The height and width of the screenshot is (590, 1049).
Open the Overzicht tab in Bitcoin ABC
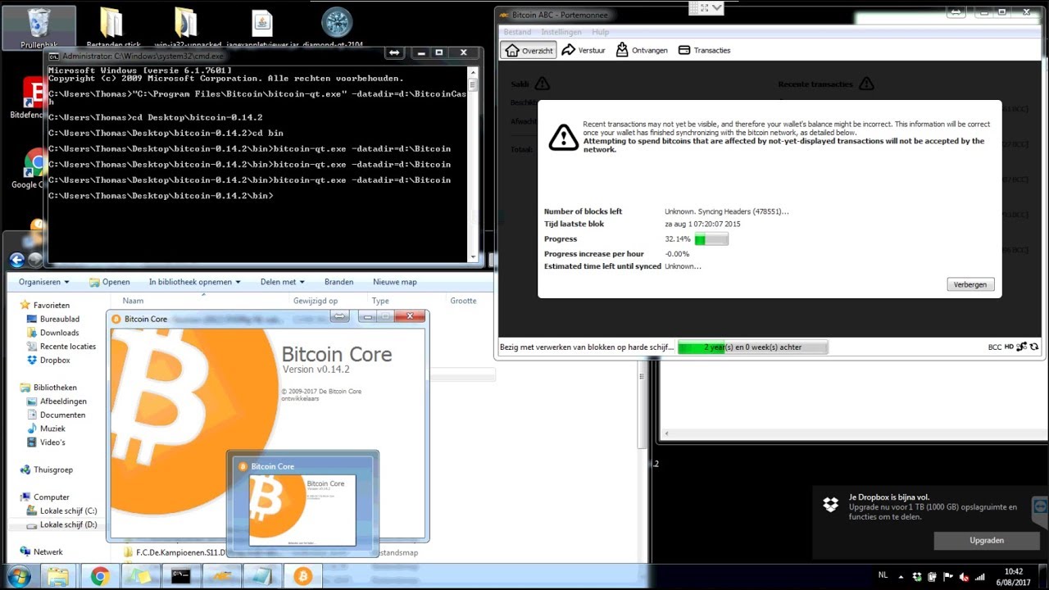[529, 50]
